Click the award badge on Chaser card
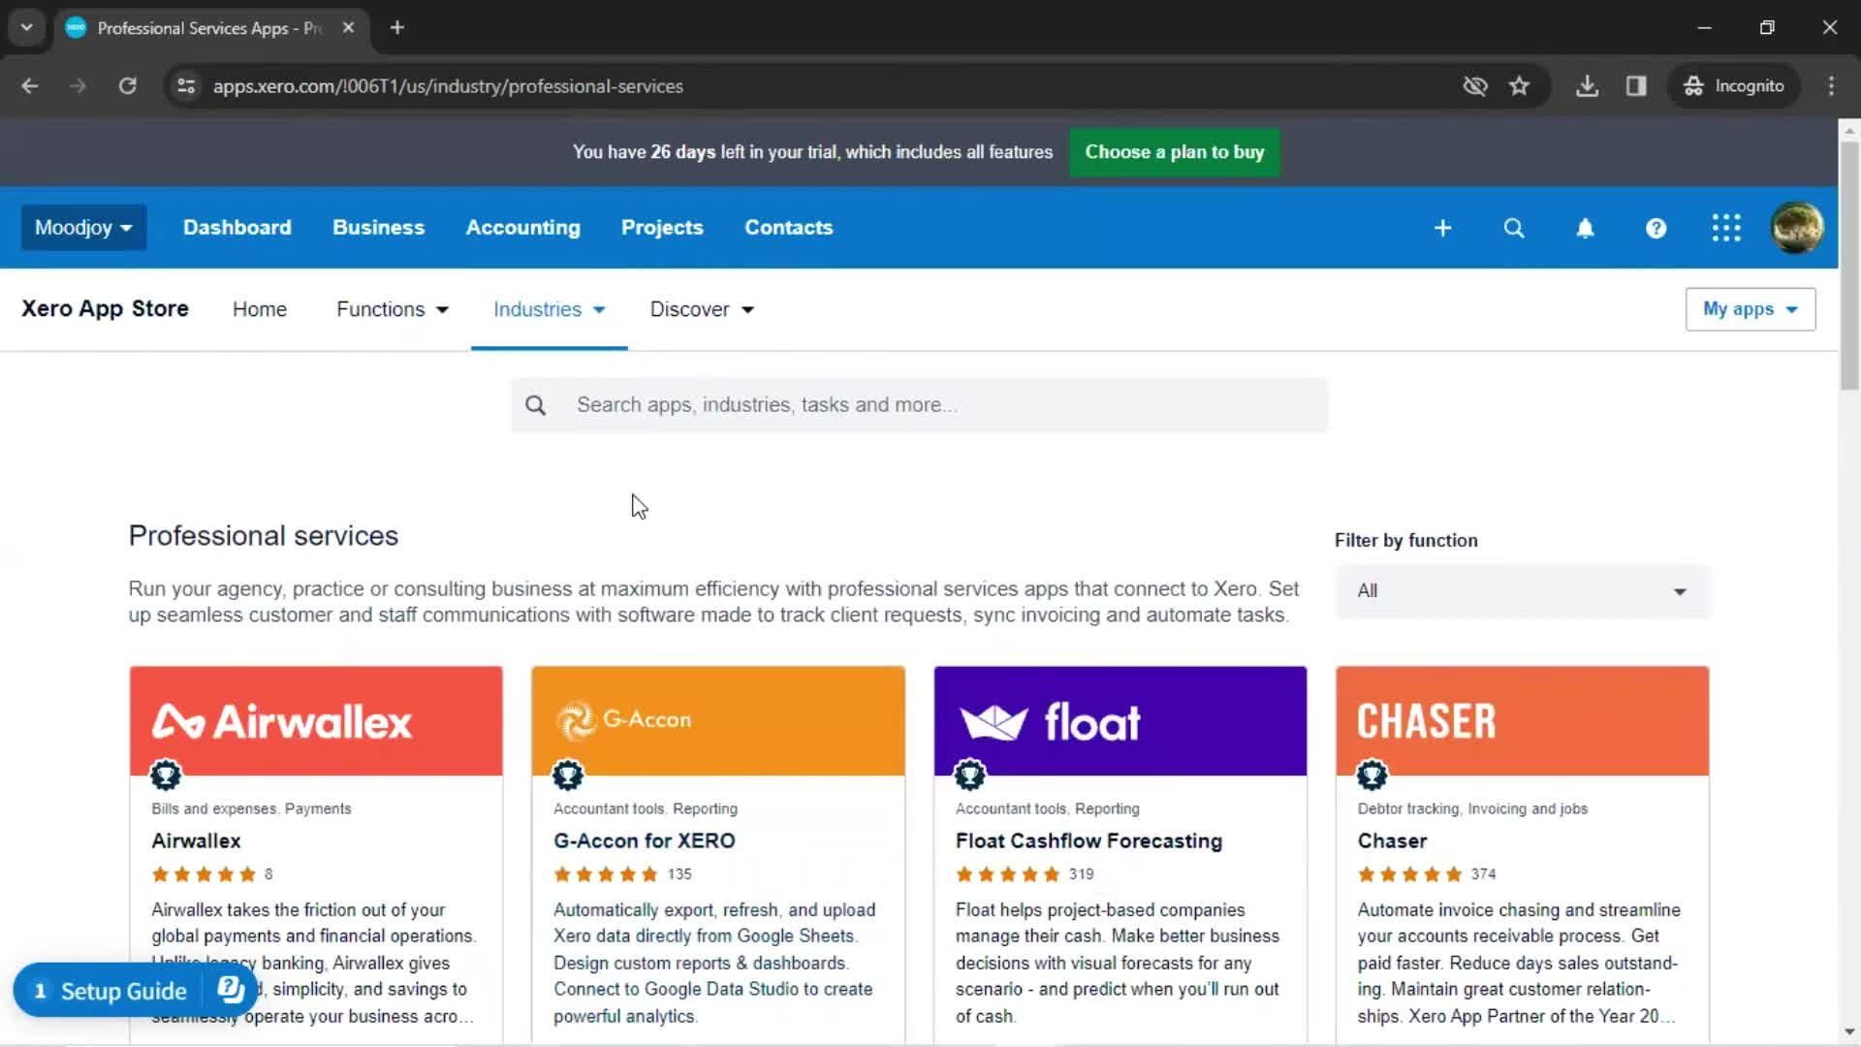Screen dimensions: 1861x1047 click(x=1372, y=775)
